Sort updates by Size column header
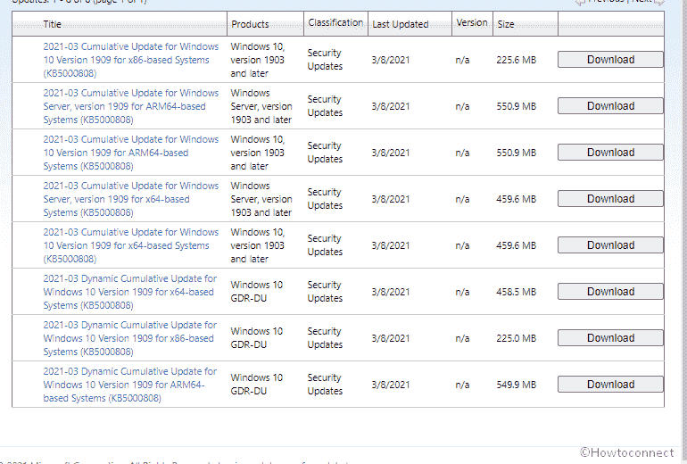The height and width of the screenshot is (464, 687). click(506, 24)
